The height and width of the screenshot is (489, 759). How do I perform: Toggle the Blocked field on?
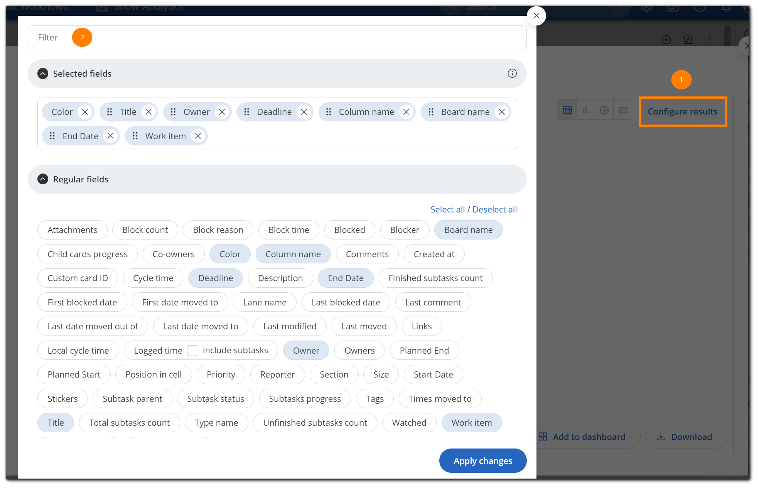349,230
